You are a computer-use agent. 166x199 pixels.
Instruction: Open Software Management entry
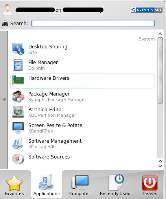pos(82,144)
